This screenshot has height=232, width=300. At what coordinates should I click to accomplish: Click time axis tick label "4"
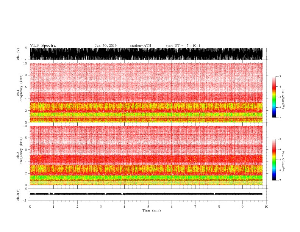pyautogui.click(x=124, y=207)
